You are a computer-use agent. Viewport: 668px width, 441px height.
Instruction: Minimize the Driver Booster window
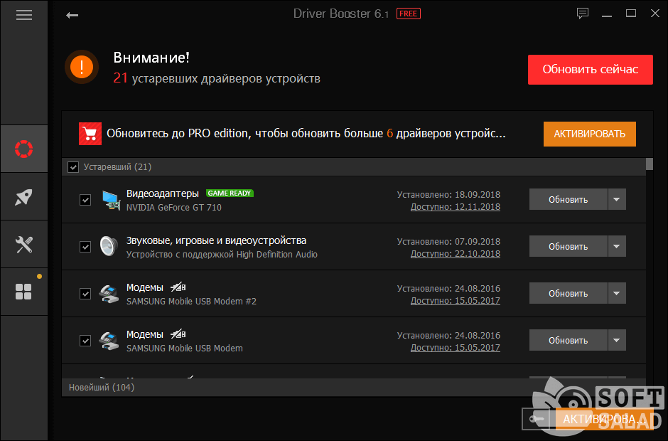(x=607, y=14)
